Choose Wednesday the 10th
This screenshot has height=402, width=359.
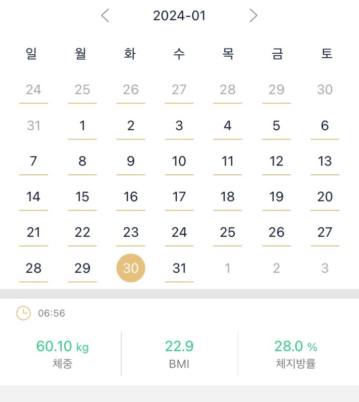click(x=179, y=161)
